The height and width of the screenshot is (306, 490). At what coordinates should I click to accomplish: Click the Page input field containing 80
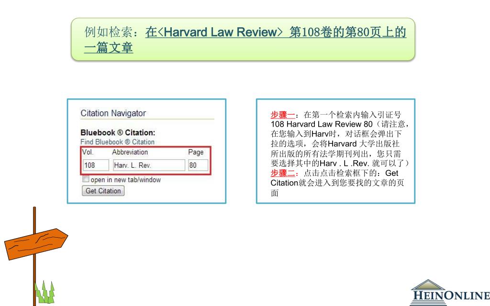(198, 165)
